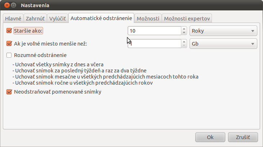Disable the Staršie ako checkbox
This screenshot has height=147, width=263.
9,31
